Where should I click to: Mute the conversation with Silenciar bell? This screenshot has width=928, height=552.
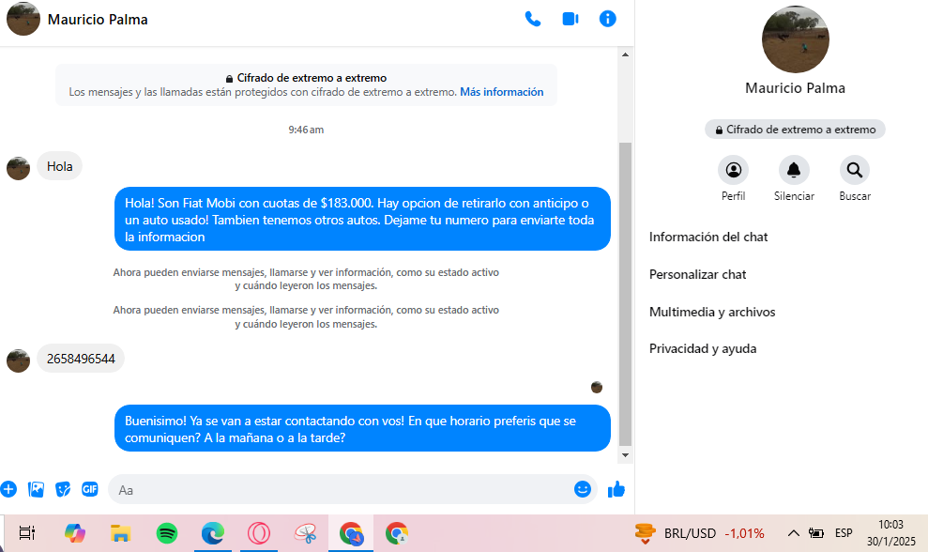[794, 171]
